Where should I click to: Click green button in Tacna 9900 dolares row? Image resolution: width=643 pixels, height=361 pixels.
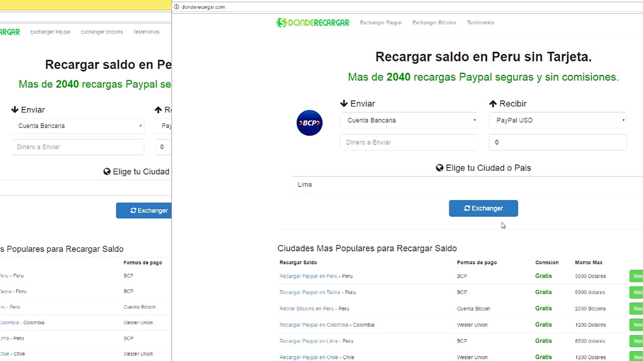636,292
